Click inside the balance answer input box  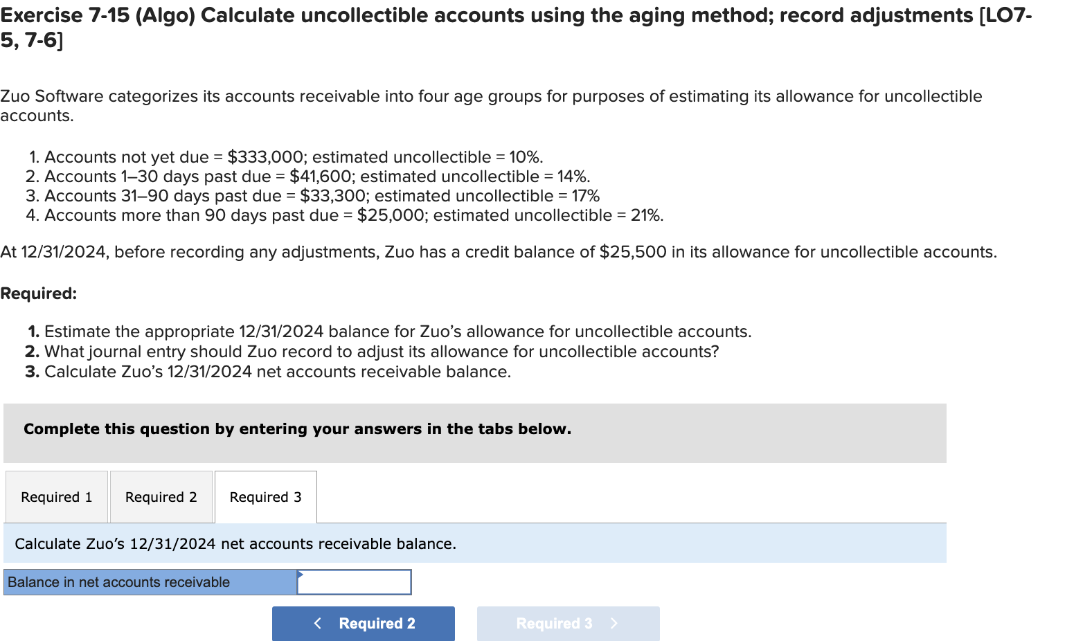pyautogui.click(x=354, y=581)
